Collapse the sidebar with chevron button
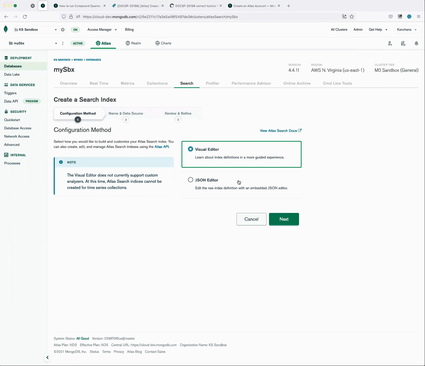The height and width of the screenshot is (366, 425). [x=47, y=357]
